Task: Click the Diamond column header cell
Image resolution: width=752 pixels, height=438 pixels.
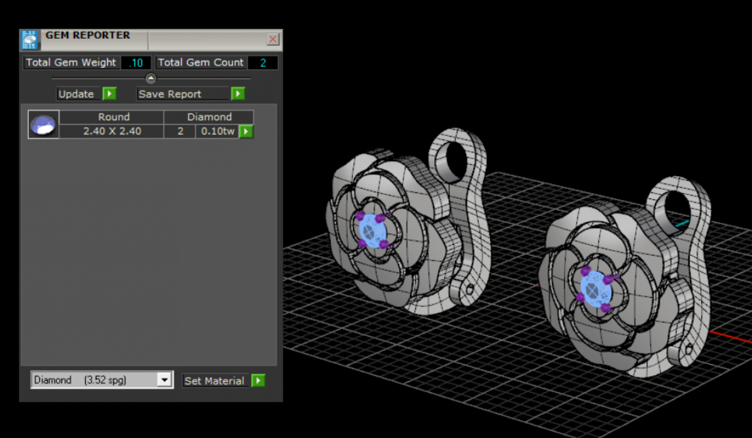Action: (x=209, y=117)
